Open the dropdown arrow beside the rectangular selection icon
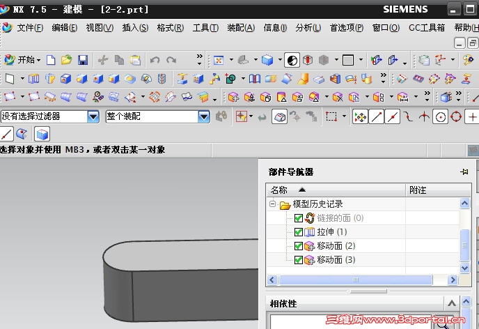 pyautogui.click(x=344, y=116)
